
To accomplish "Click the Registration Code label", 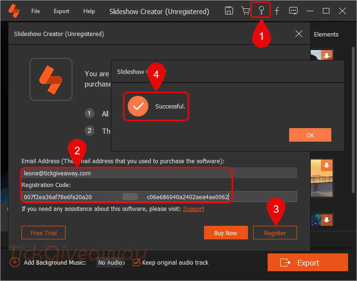I will pos(46,185).
